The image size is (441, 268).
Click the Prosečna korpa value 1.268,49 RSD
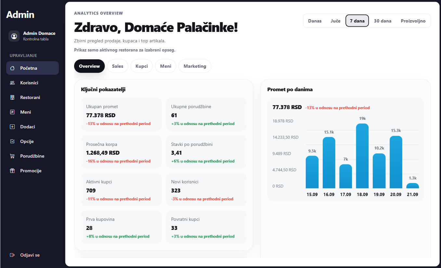pos(103,153)
